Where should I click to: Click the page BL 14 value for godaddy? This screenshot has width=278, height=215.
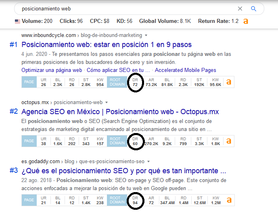tap(58, 203)
